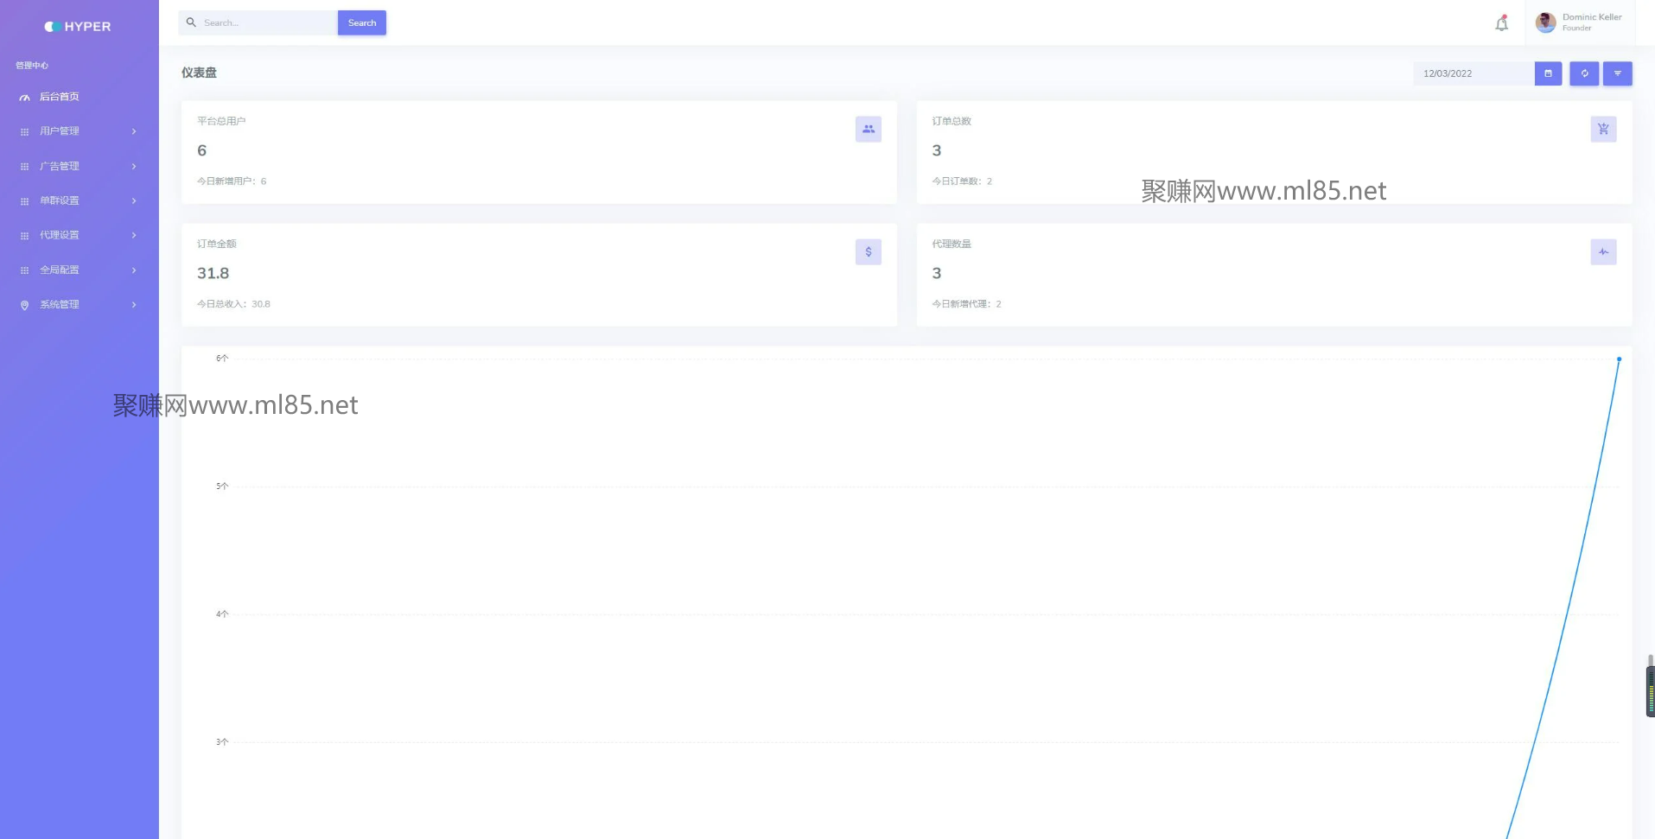
Task: Open the 后台首页 menu item
Action: coord(80,97)
